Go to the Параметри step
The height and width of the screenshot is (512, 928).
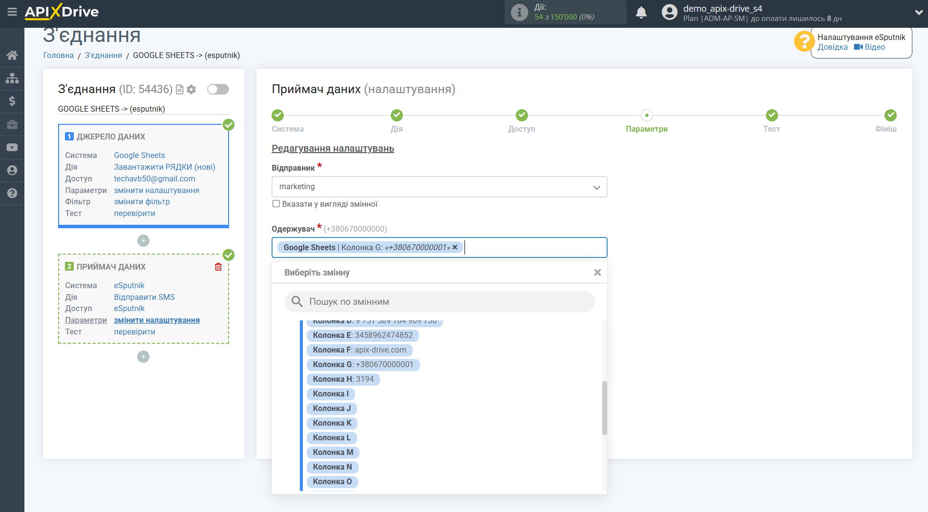647,115
